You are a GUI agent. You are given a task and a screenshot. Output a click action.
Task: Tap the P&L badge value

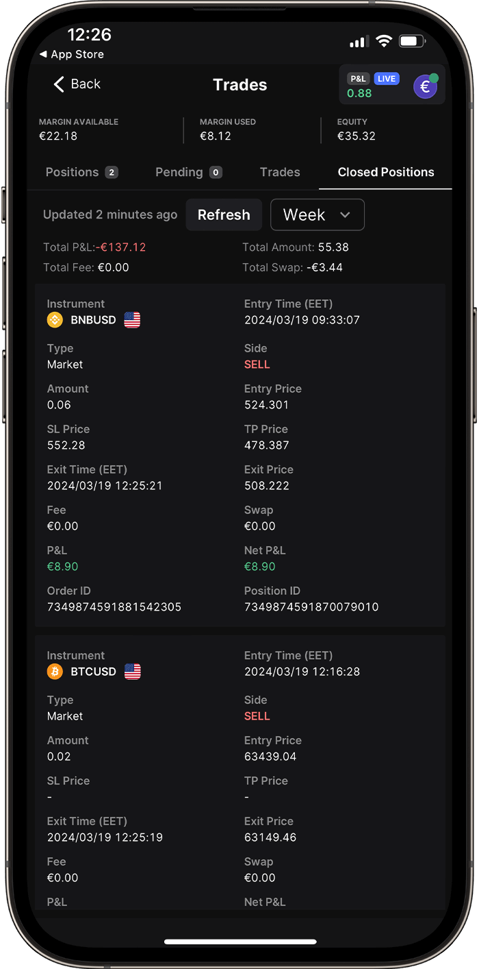(359, 93)
